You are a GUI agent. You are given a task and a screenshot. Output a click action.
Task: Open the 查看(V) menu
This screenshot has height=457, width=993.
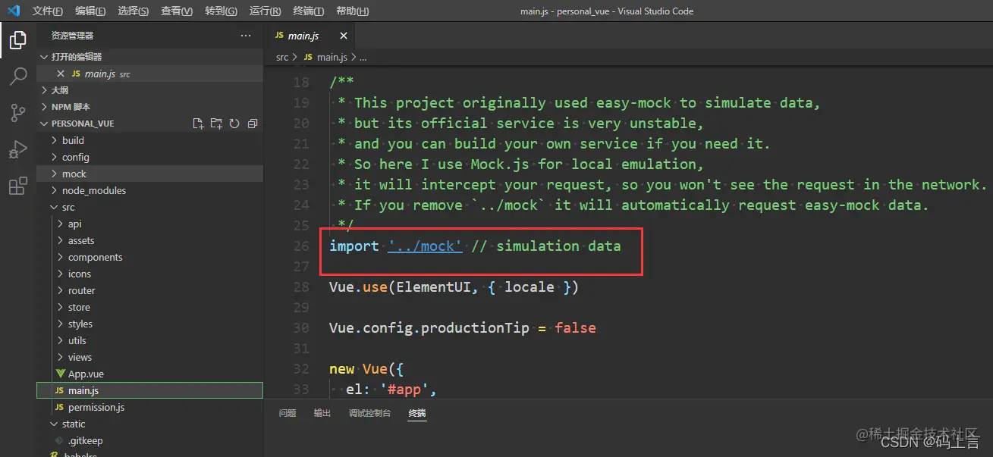[x=178, y=11]
